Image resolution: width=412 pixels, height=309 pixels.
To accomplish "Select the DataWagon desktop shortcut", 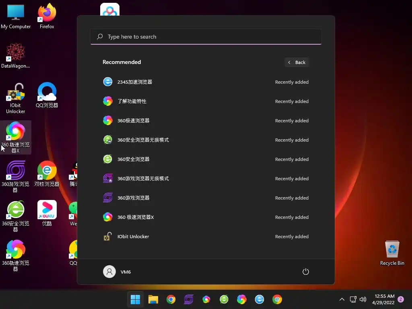I will click(x=16, y=56).
